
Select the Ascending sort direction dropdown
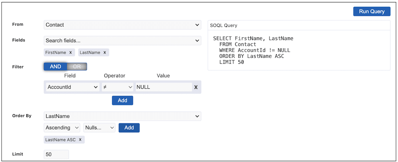coord(62,128)
